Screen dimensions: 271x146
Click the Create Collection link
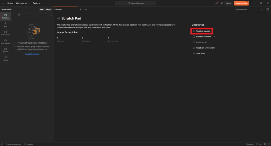click(x=32, y=54)
